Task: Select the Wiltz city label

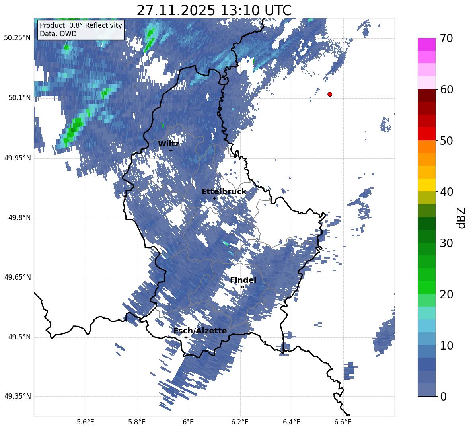Action: pyautogui.click(x=169, y=144)
